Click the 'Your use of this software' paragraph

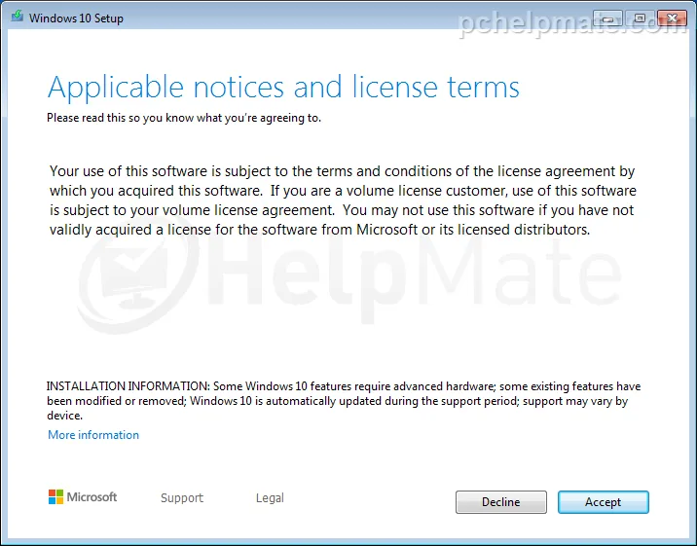343,200
